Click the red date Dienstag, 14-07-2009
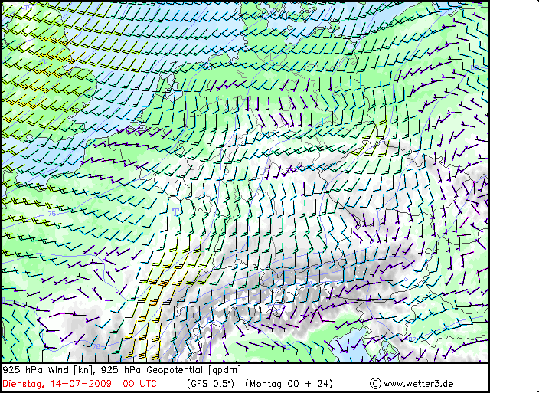This screenshot has height=393, width=539. pyautogui.click(x=57, y=383)
